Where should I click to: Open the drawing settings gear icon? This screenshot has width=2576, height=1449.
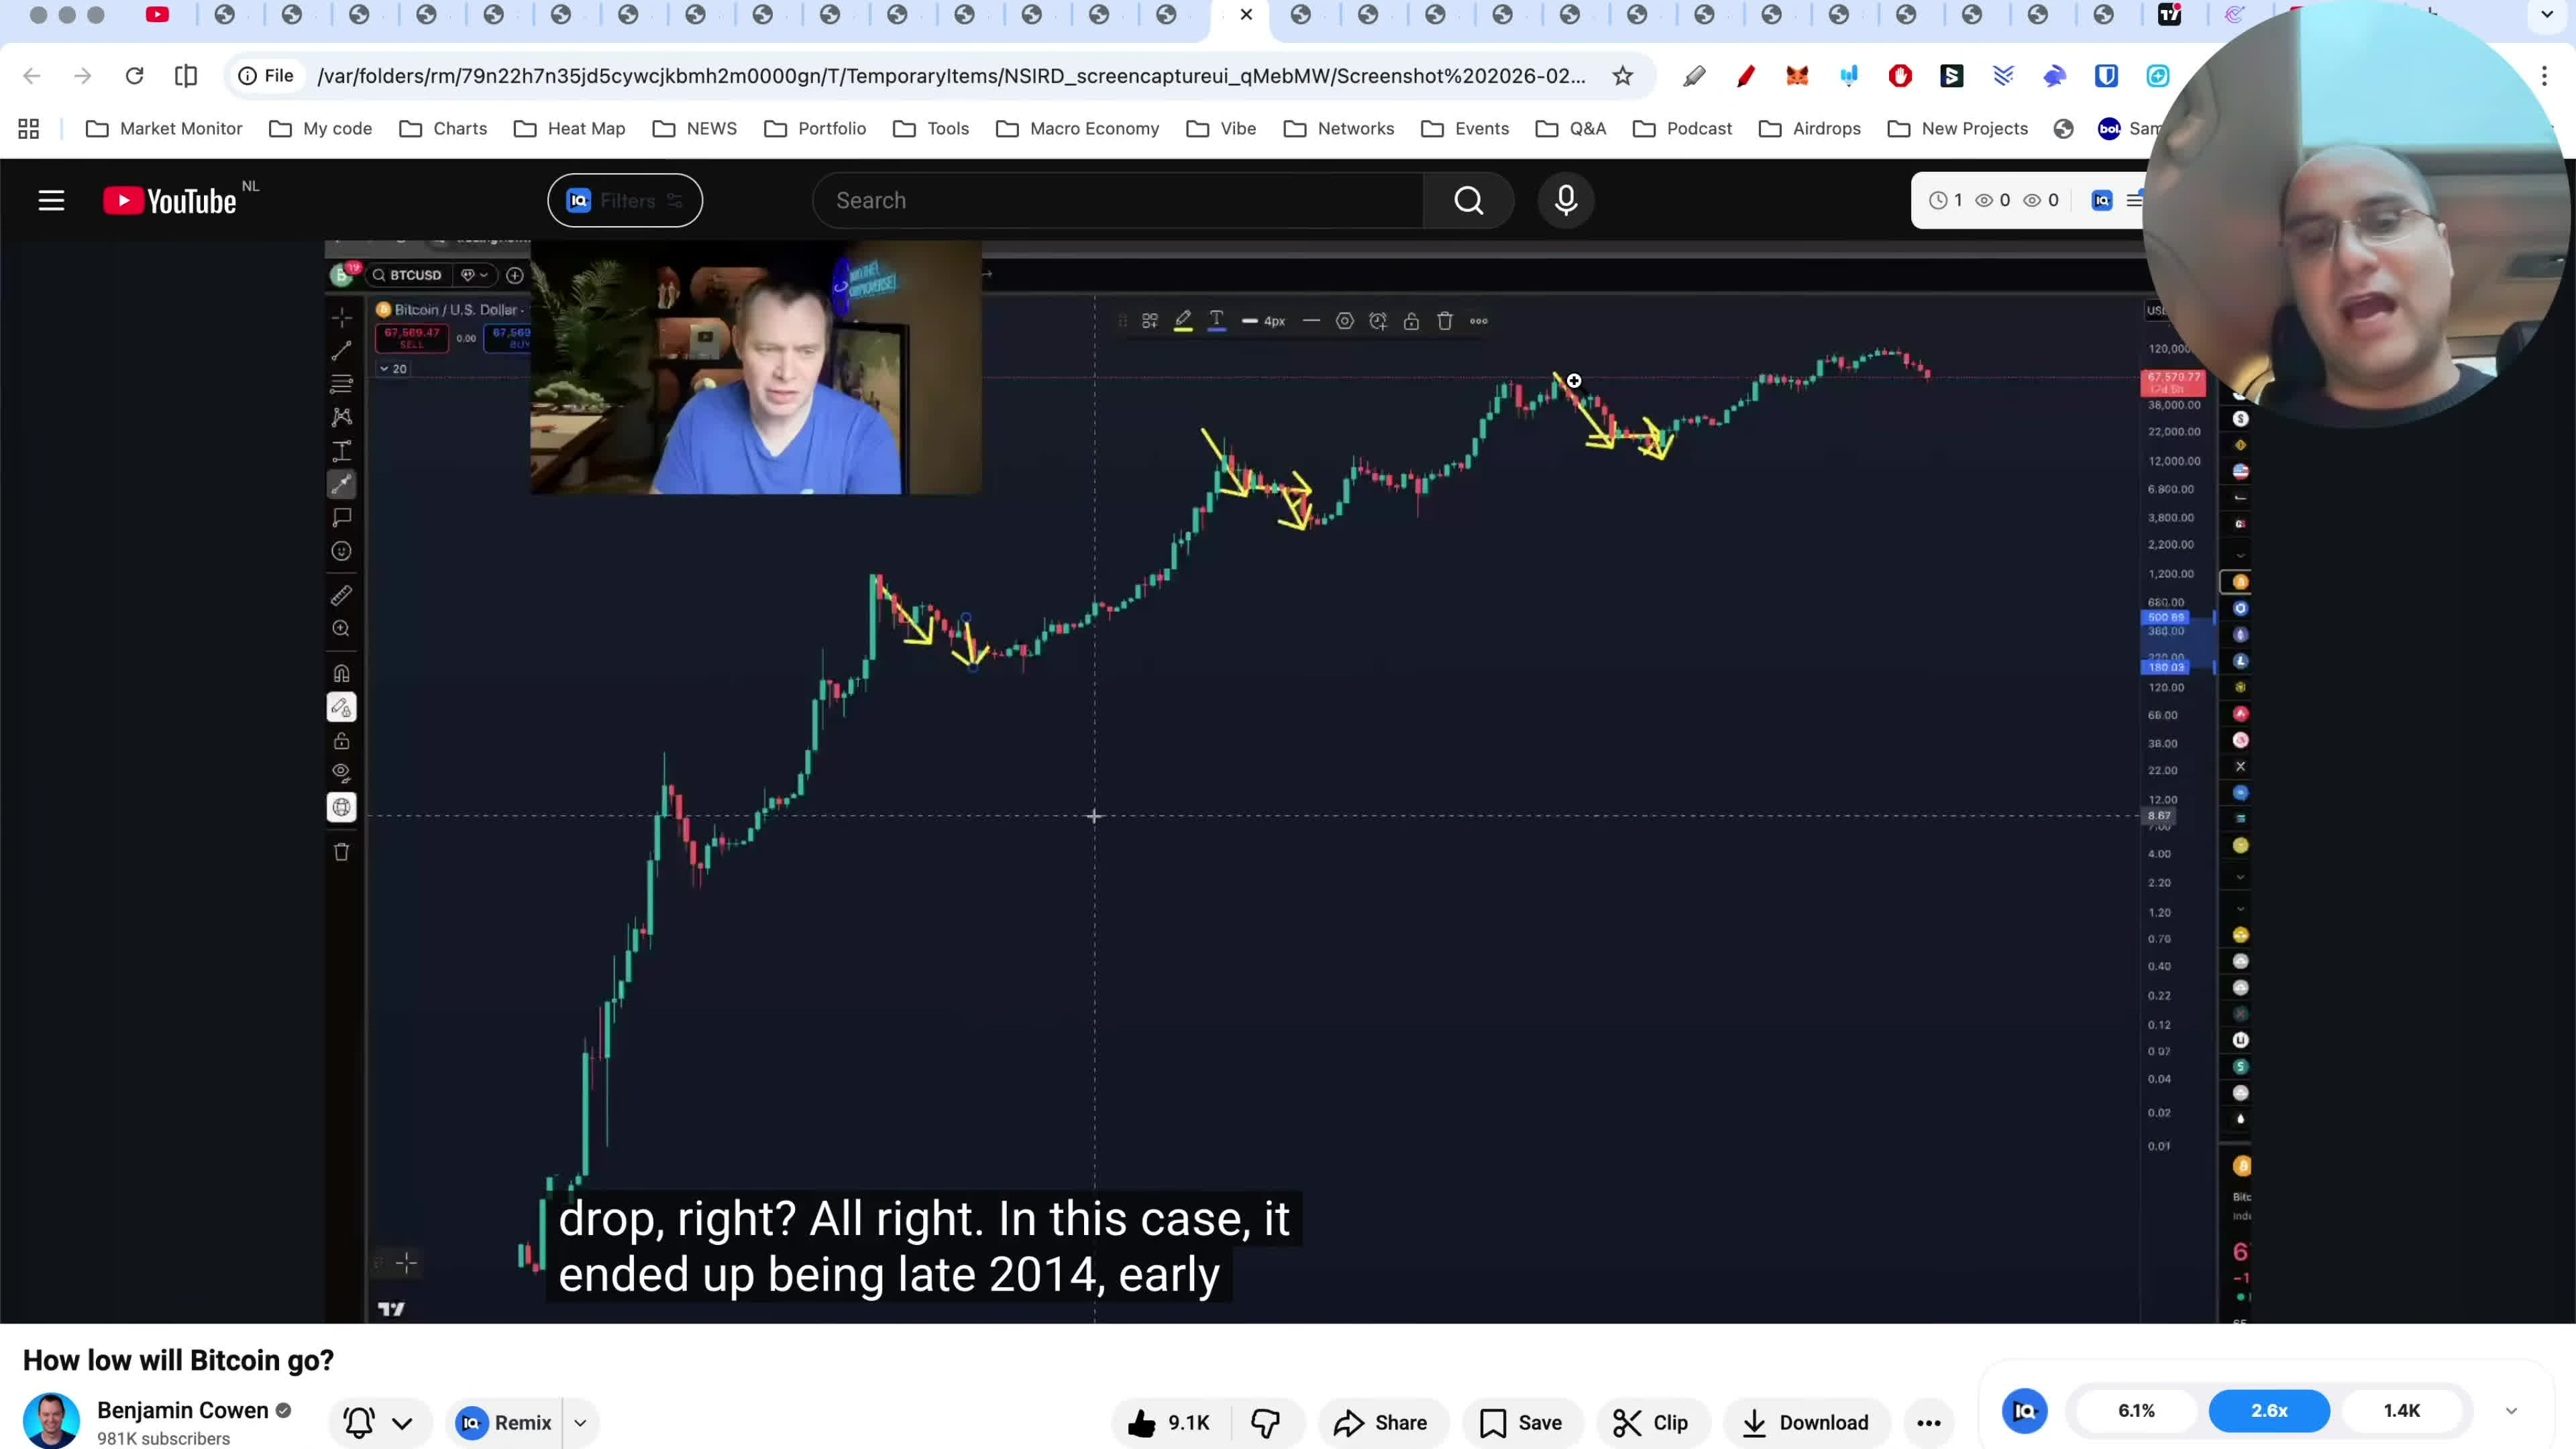point(1345,321)
